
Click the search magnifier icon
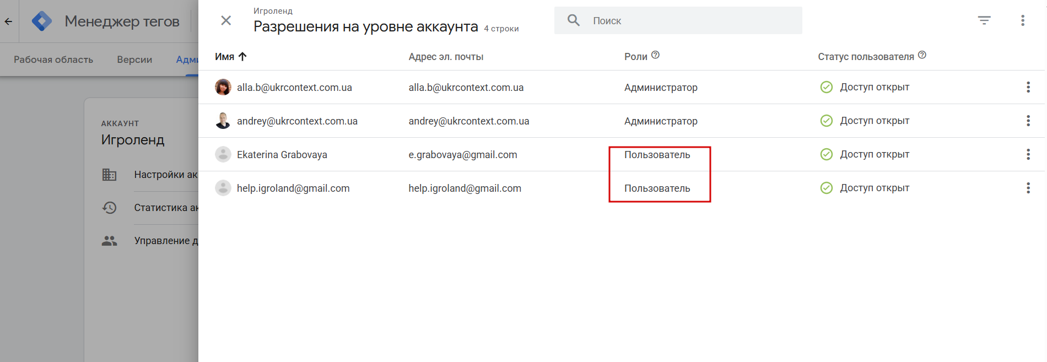(x=574, y=20)
